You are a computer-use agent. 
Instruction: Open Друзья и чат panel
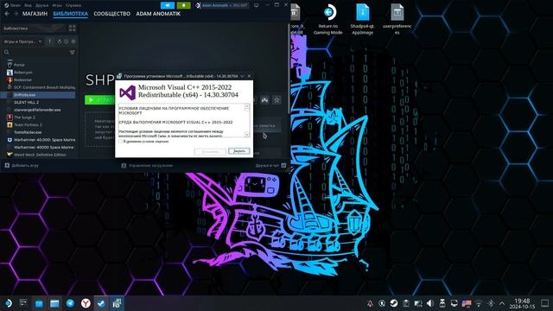(x=270, y=165)
